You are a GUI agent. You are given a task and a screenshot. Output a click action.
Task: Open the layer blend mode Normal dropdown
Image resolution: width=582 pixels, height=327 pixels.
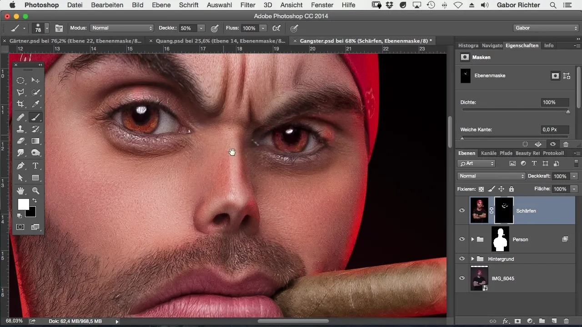tap(492, 176)
